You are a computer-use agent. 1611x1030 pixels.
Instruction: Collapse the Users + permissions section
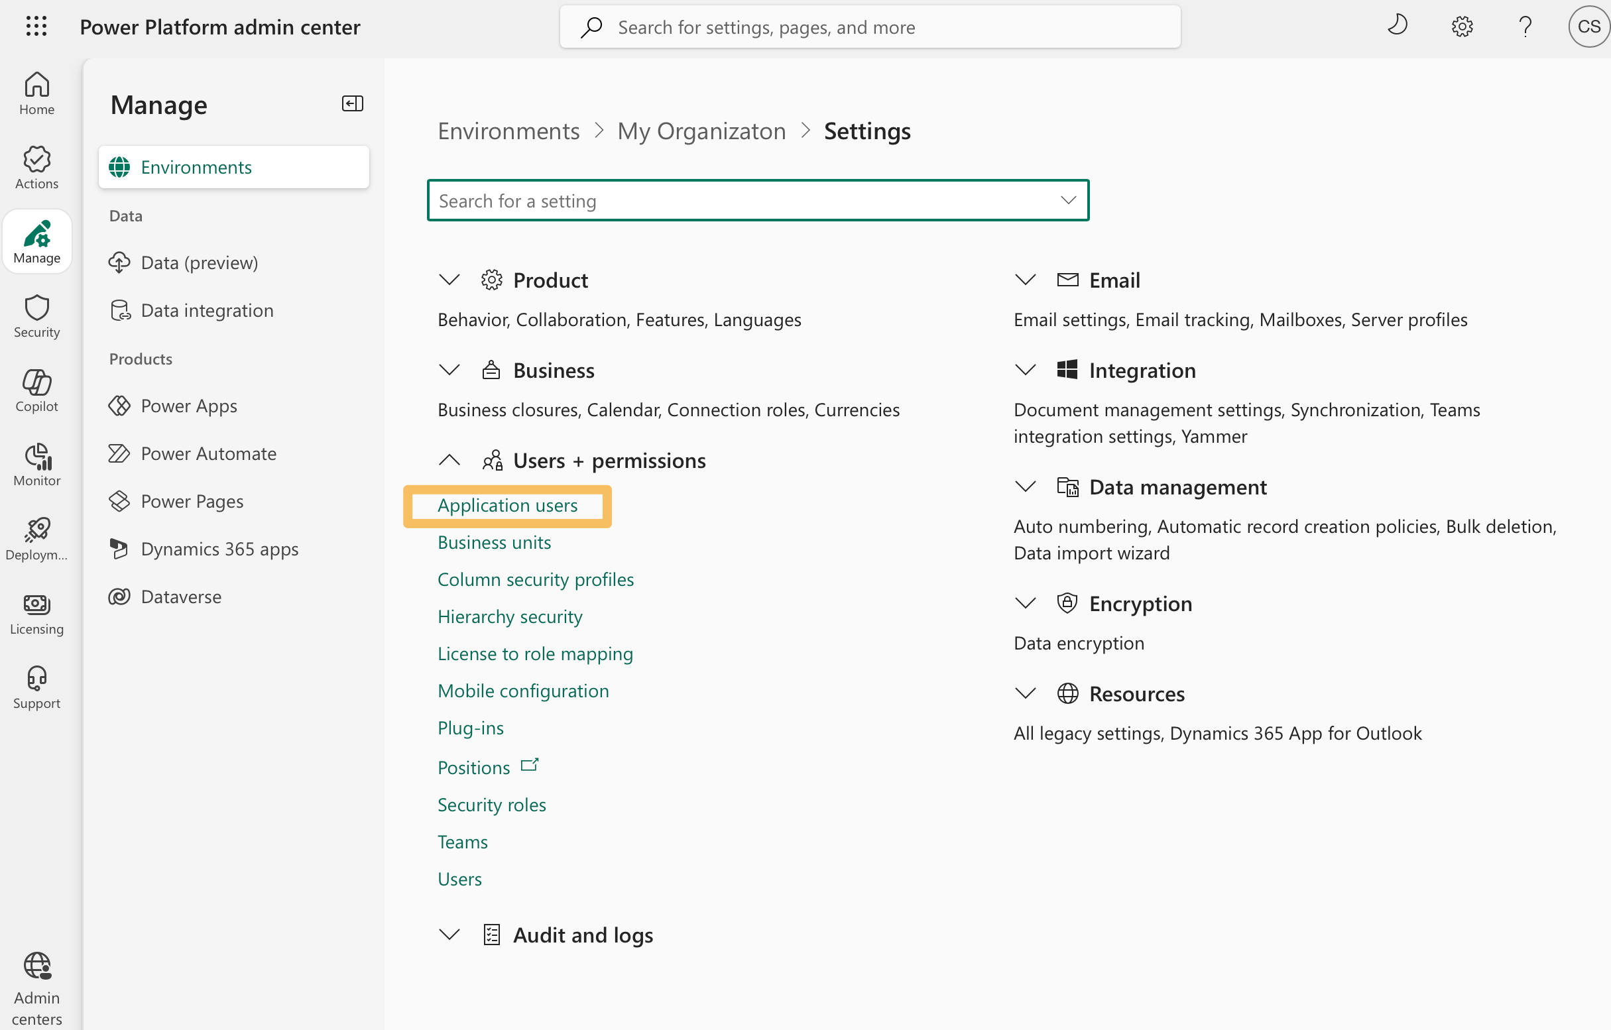(x=449, y=460)
